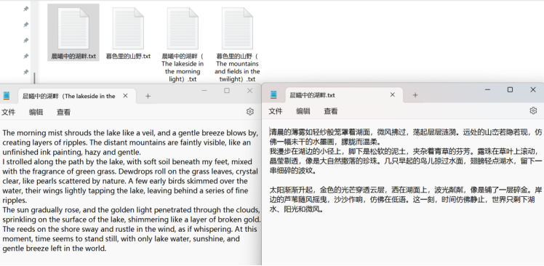
Task: Maximize the left Notepad window
Action: (227, 91)
